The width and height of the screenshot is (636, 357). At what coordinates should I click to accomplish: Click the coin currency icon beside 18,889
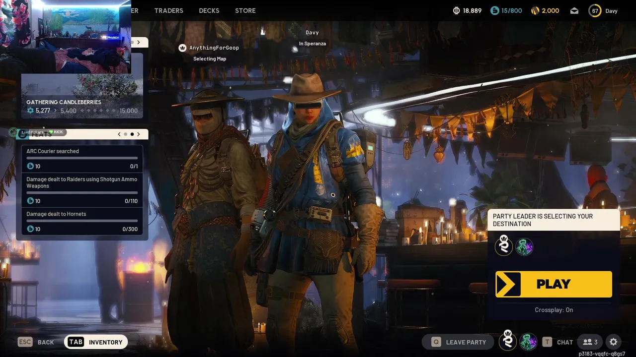[x=456, y=10]
